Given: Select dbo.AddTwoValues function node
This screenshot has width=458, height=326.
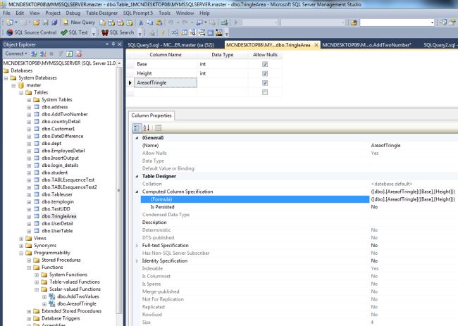Looking at the screenshot, I should pos(78,296).
